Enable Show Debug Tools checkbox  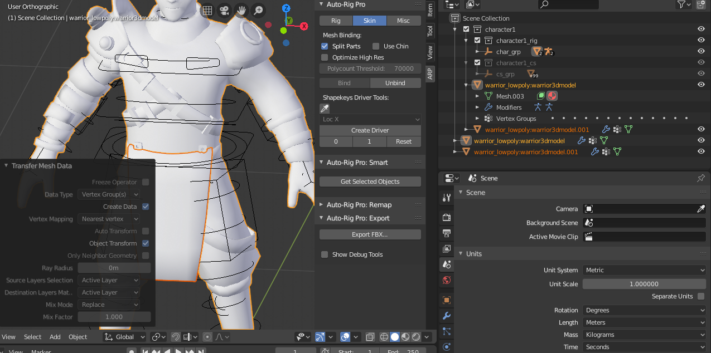point(325,254)
